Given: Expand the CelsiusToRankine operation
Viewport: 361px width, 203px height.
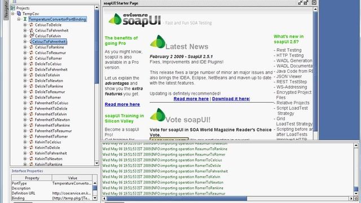Looking at the screenshot, I should coord(25,47).
